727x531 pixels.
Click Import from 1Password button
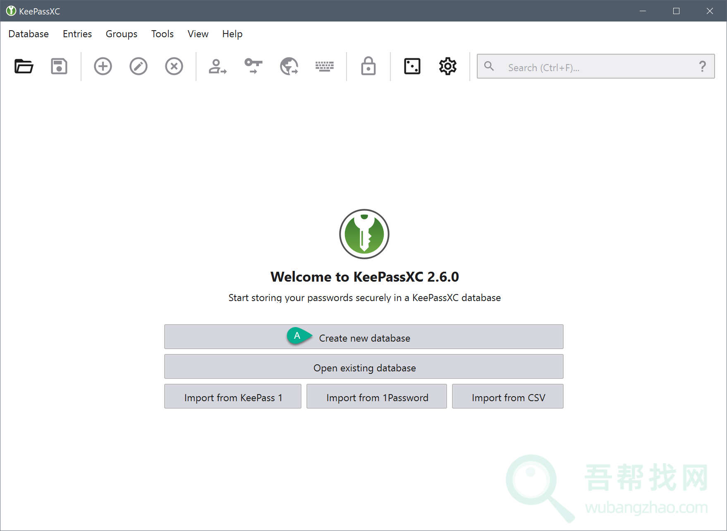pyautogui.click(x=377, y=397)
